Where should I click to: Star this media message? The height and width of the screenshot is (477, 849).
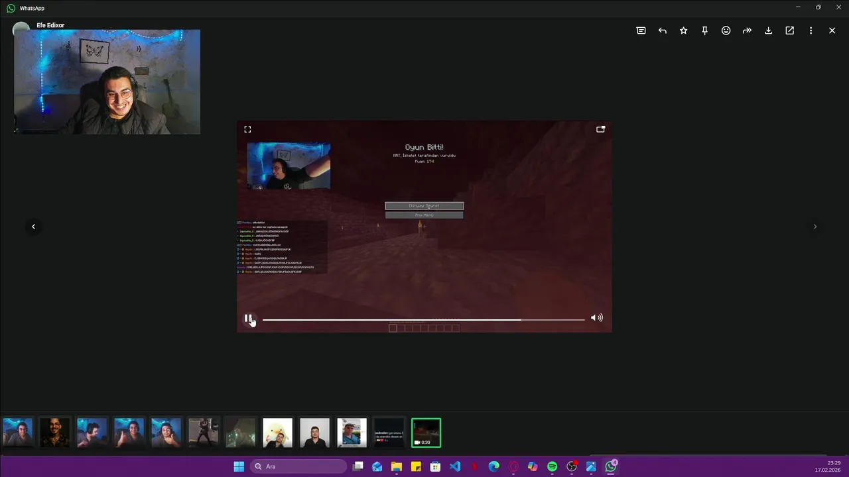(683, 30)
